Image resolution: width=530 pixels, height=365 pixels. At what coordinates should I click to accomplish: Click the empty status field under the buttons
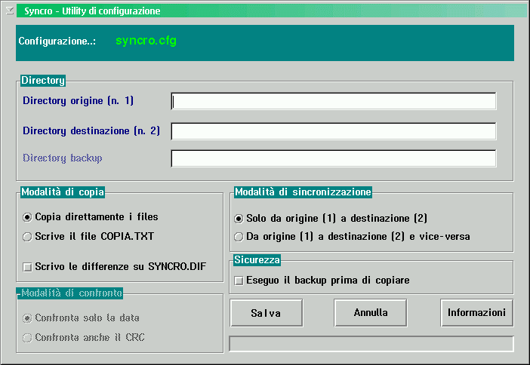[x=371, y=344]
